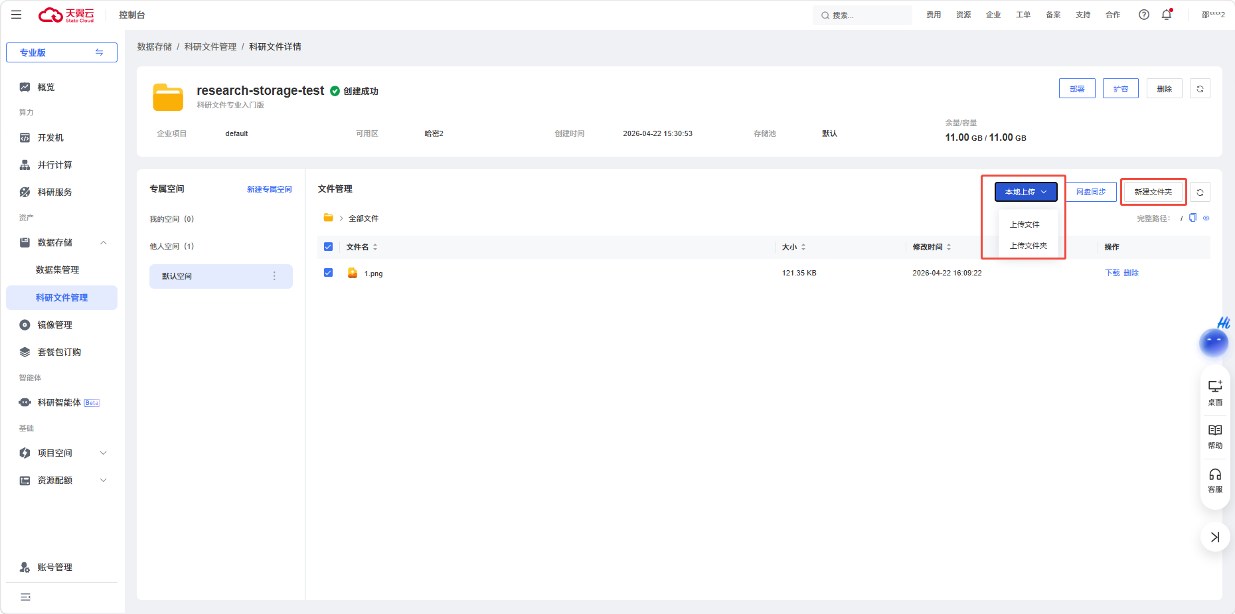
Task: Click the 扩容 button
Action: (x=1121, y=89)
